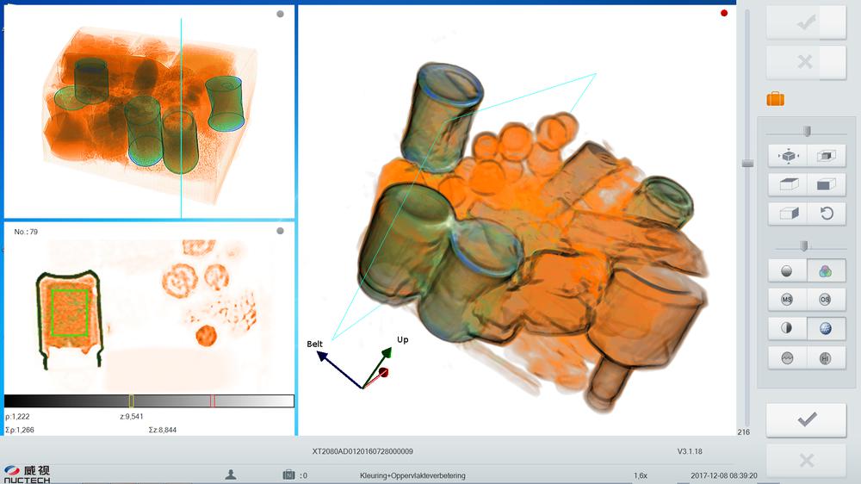Image resolution: width=861 pixels, height=484 pixels.
Task: Select the wireframe box view icon
Action: [826, 156]
